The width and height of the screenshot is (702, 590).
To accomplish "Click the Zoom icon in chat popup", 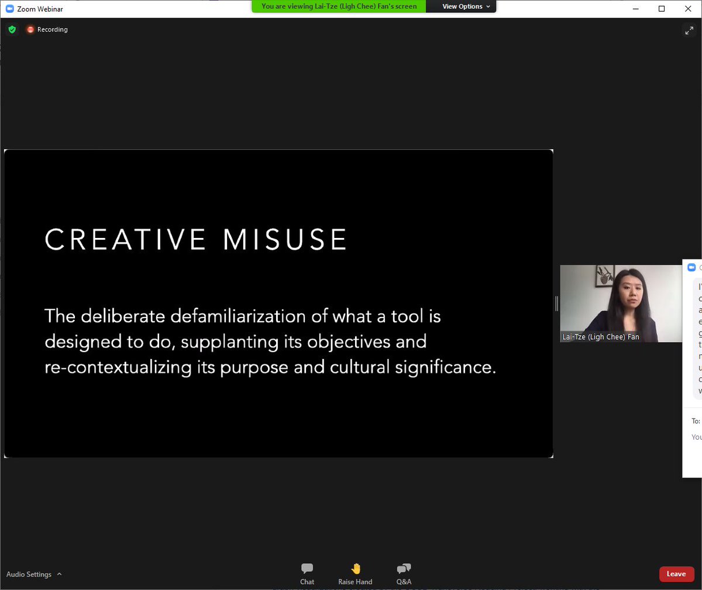I will 691,267.
